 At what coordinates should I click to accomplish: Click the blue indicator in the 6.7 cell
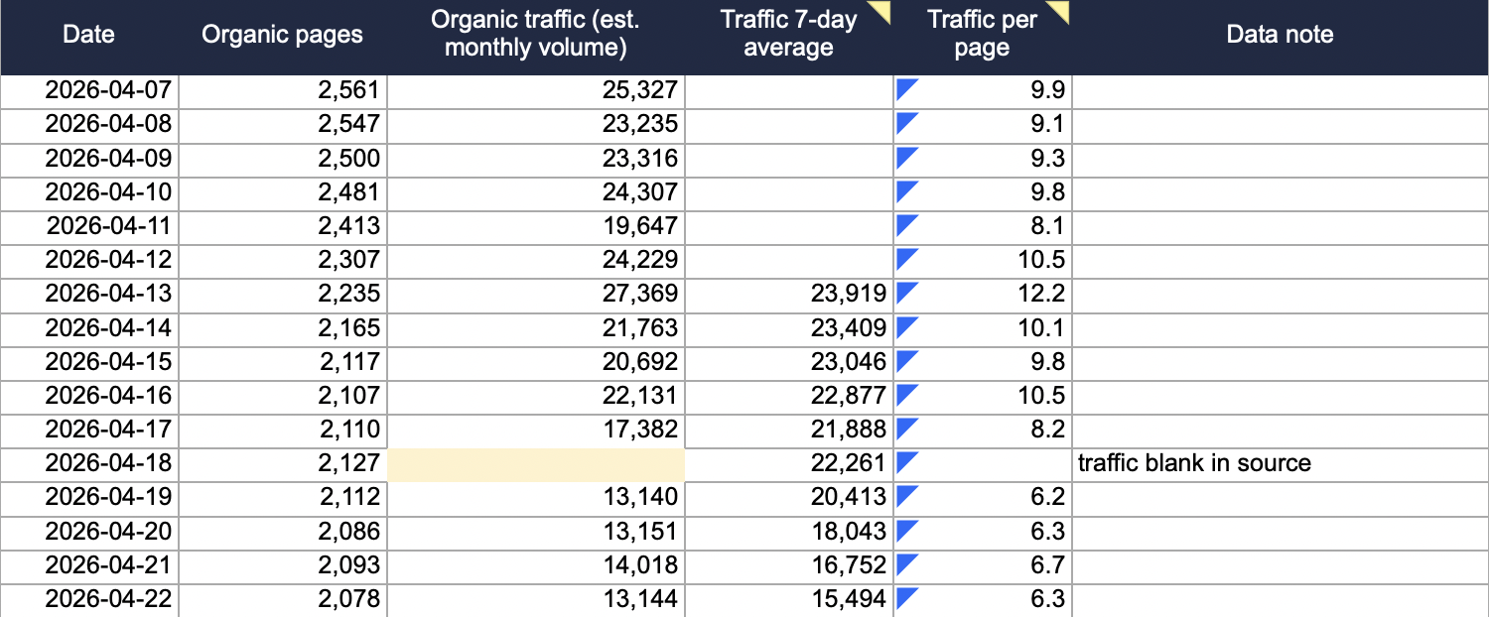coord(906,562)
